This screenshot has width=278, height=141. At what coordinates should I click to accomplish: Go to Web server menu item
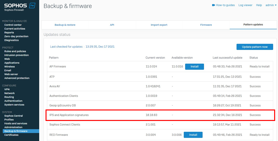click(x=11, y=74)
